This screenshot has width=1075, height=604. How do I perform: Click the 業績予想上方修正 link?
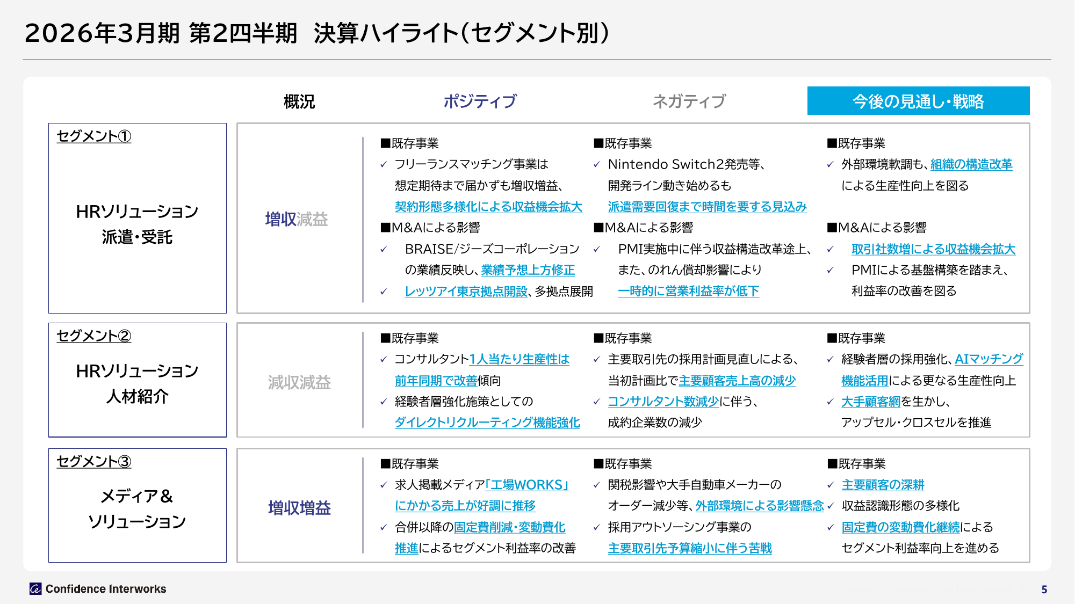(528, 270)
